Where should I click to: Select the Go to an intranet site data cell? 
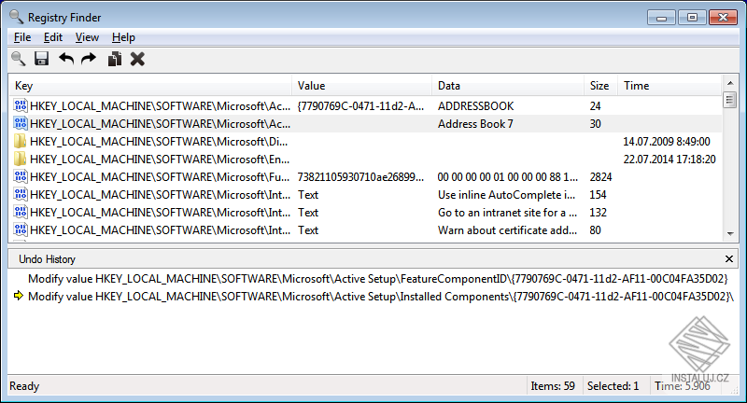tap(507, 212)
